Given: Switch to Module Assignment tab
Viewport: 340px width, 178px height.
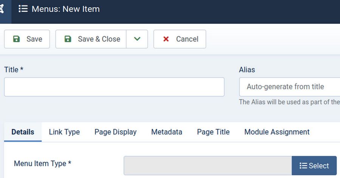Looking at the screenshot, I should [277, 132].
